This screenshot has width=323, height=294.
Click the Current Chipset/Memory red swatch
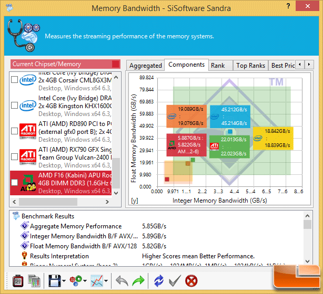point(116,64)
